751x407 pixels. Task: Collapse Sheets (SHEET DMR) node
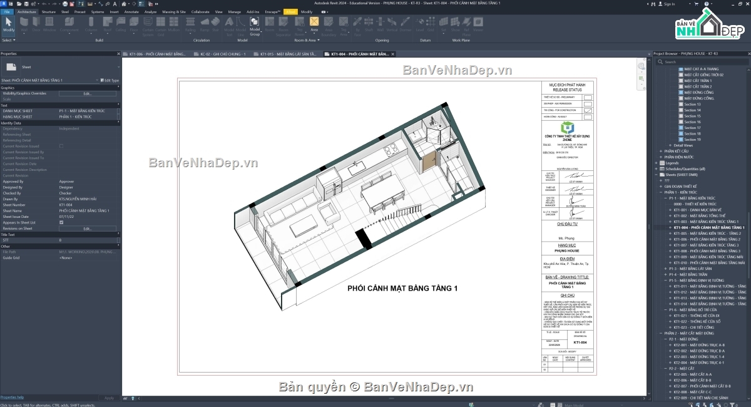656,175
